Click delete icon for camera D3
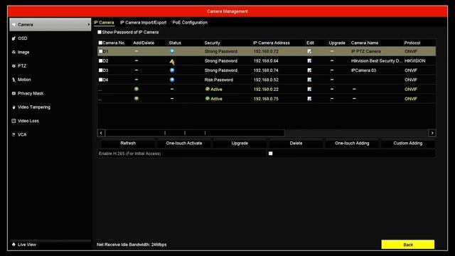This screenshot has height=256, width=455. click(136, 70)
